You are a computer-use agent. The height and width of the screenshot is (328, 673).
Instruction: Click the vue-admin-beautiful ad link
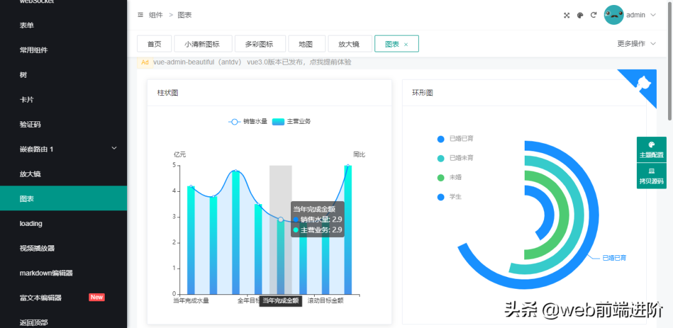252,62
